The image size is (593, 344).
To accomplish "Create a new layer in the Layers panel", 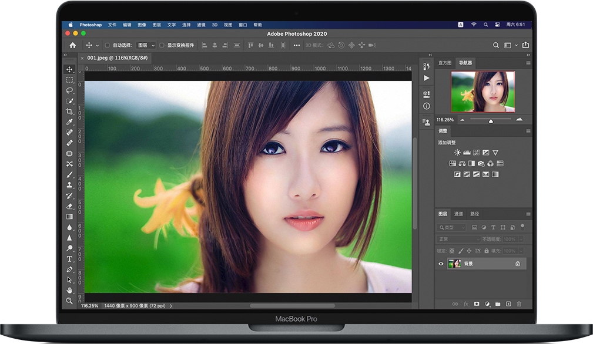I will coord(508,304).
